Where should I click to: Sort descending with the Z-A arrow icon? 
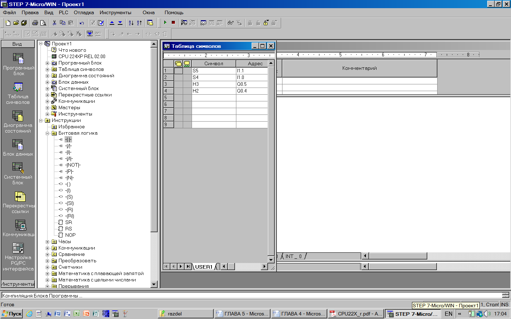point(139,23)
